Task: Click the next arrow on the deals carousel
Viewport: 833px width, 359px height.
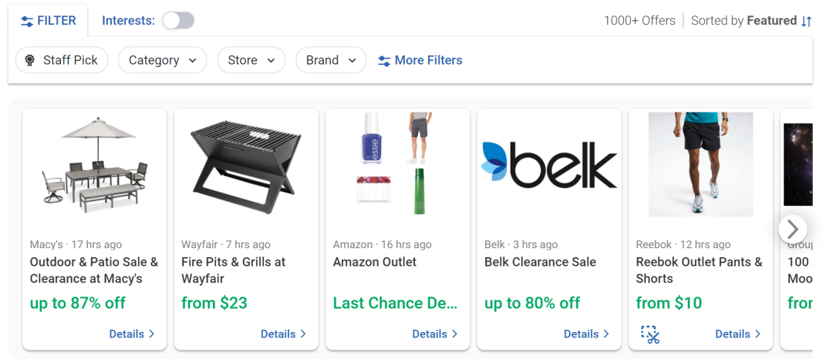Action: (x=792, y=229)
